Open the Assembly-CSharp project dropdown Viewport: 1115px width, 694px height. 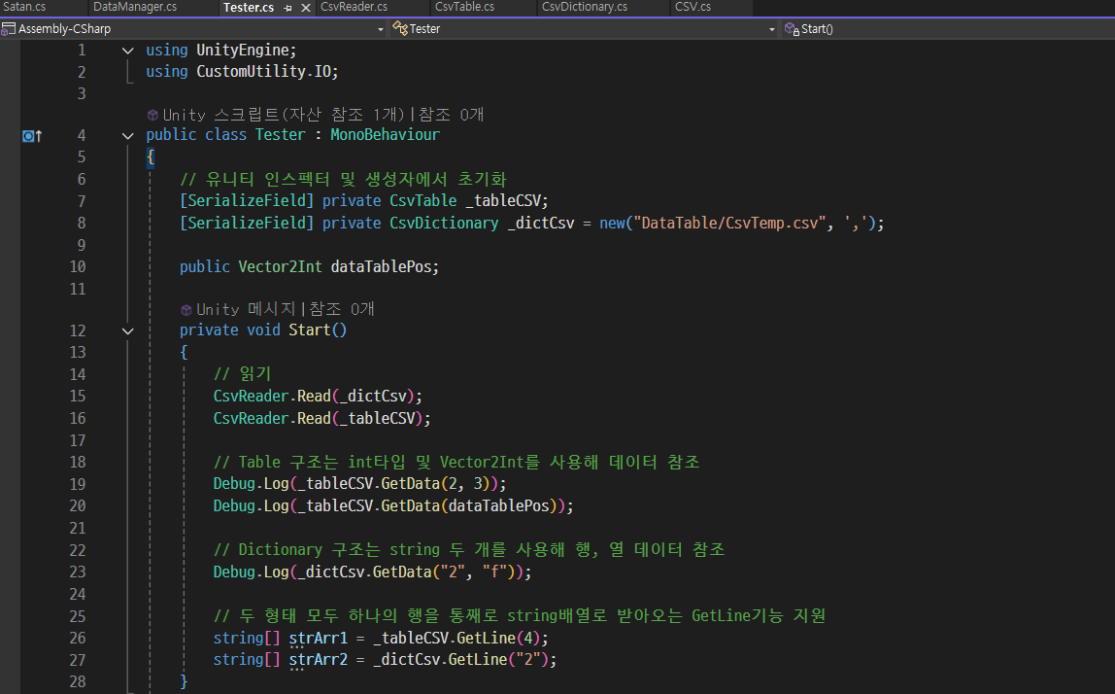click(381, 29)
